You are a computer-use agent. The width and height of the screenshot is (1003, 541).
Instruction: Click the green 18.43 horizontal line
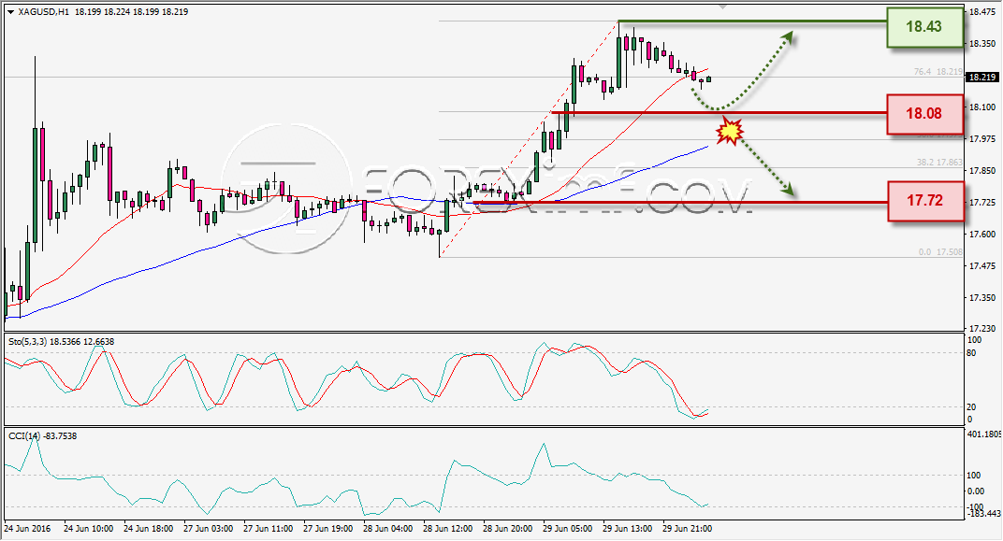(752, 21)
